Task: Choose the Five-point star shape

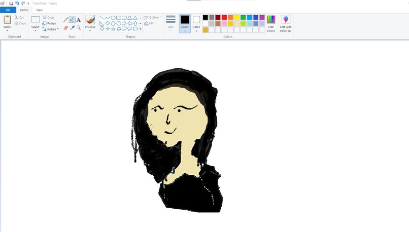Action: [x=113, y=29]
